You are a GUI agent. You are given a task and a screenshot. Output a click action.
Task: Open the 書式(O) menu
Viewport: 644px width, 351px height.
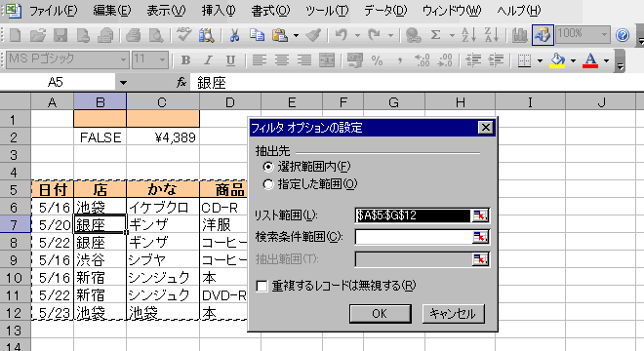[x=270, y=11]
